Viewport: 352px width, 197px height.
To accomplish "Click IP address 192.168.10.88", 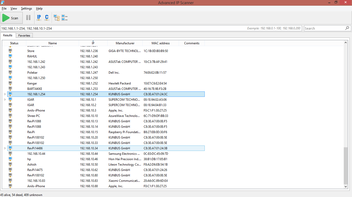I will point(89,186).
